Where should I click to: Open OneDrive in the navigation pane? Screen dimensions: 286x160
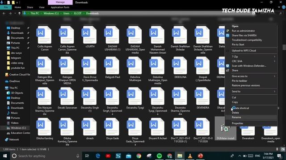click(14, 81)
